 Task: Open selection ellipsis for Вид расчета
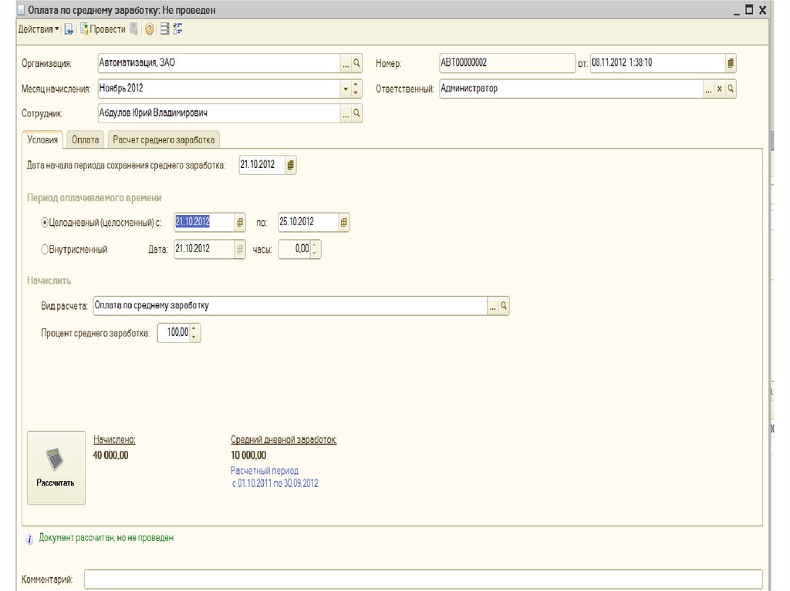pos(492,306)
